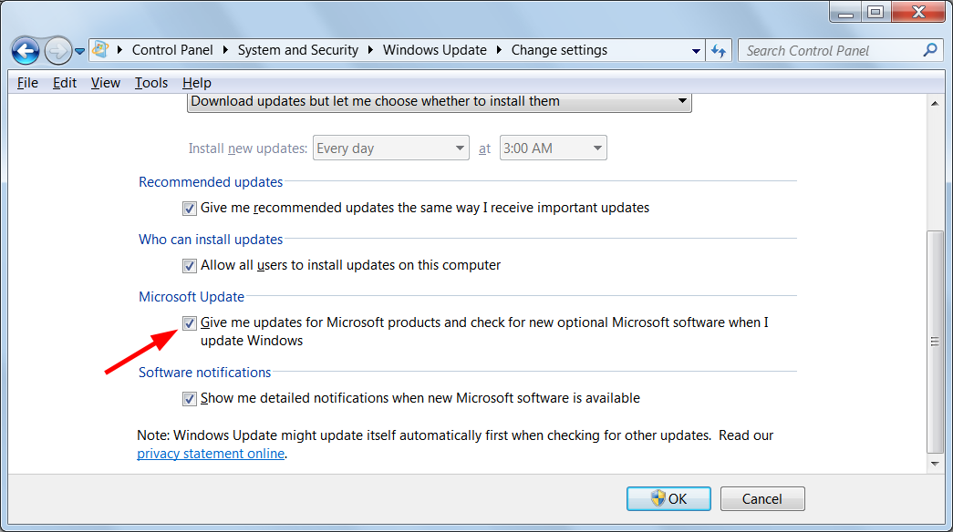Disable updates for Microsoft products checkbox
The height and width of the screenshot is (532, 953).
[x=189, y=322]
